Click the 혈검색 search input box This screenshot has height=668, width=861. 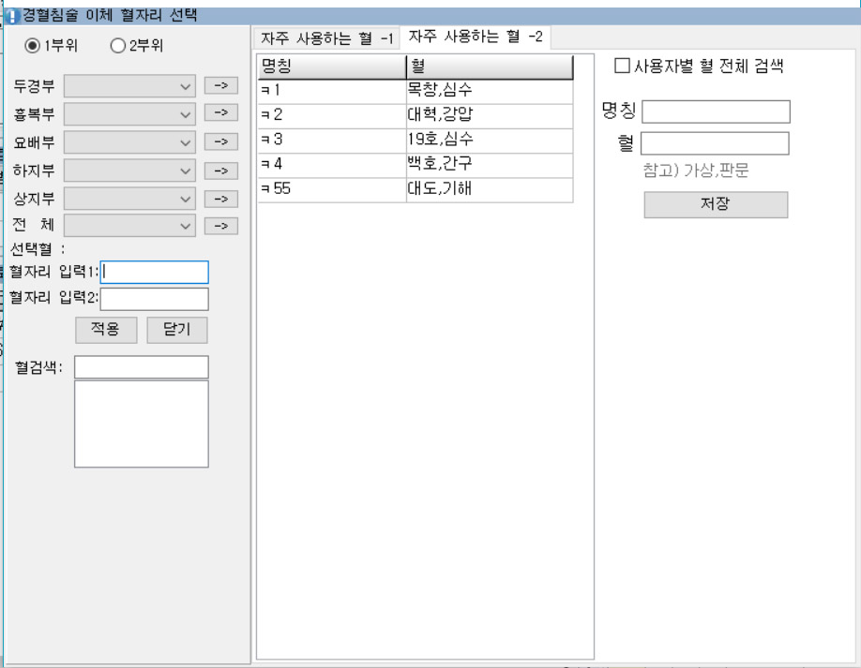tap(142, 367)
